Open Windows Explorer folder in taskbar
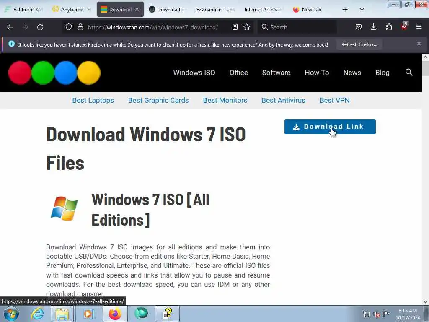This screenshot has width=429, height=322. [62, 314]
